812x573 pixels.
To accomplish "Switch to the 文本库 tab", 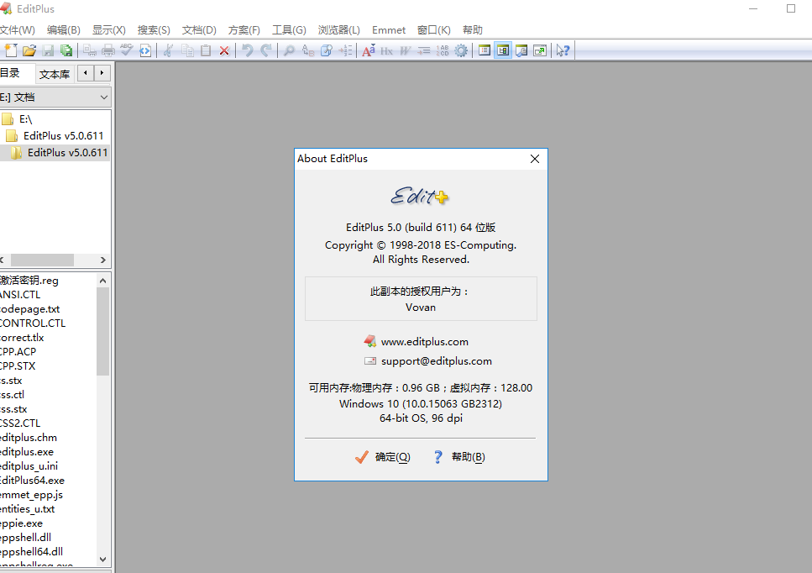I will coord(55,74).
